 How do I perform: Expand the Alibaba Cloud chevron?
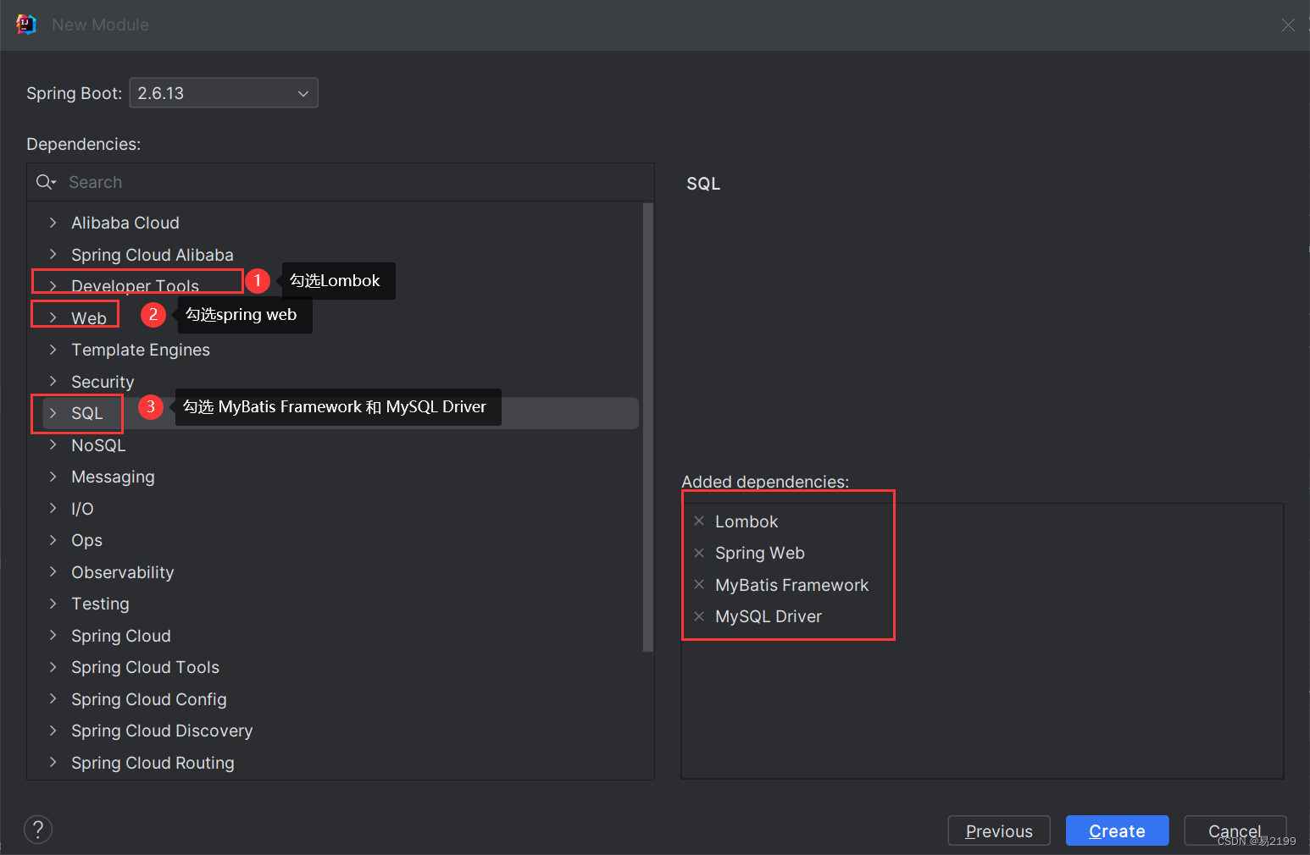click(53, 223)
